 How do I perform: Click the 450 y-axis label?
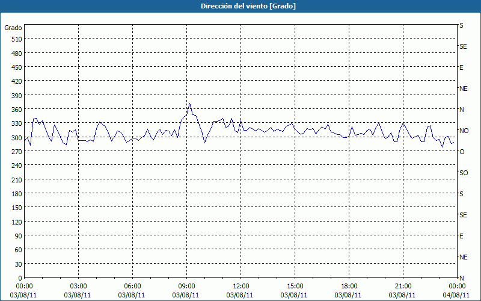(17, 67)
